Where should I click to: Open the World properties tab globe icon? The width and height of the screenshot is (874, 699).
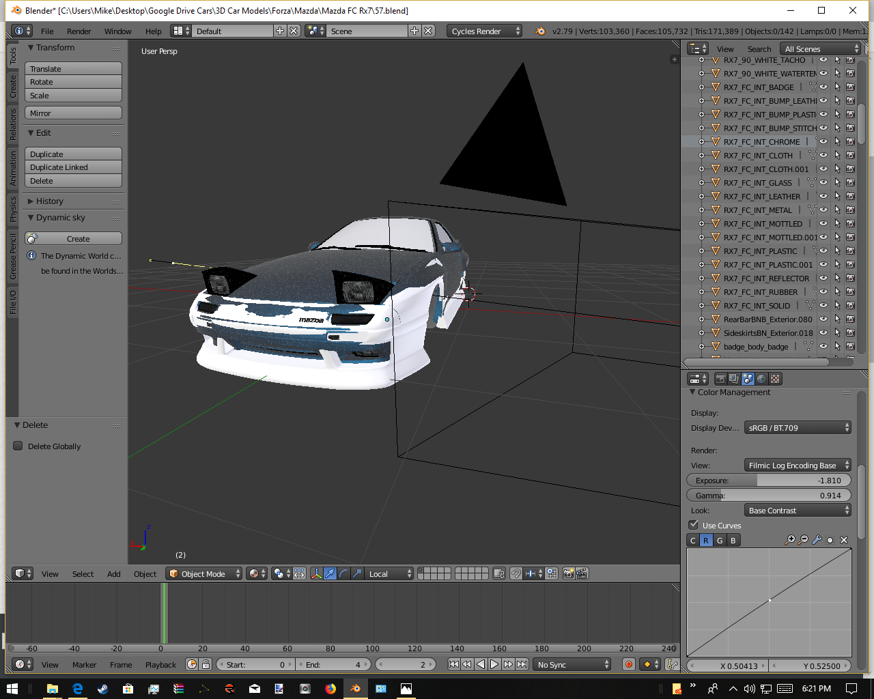point(761,379)
